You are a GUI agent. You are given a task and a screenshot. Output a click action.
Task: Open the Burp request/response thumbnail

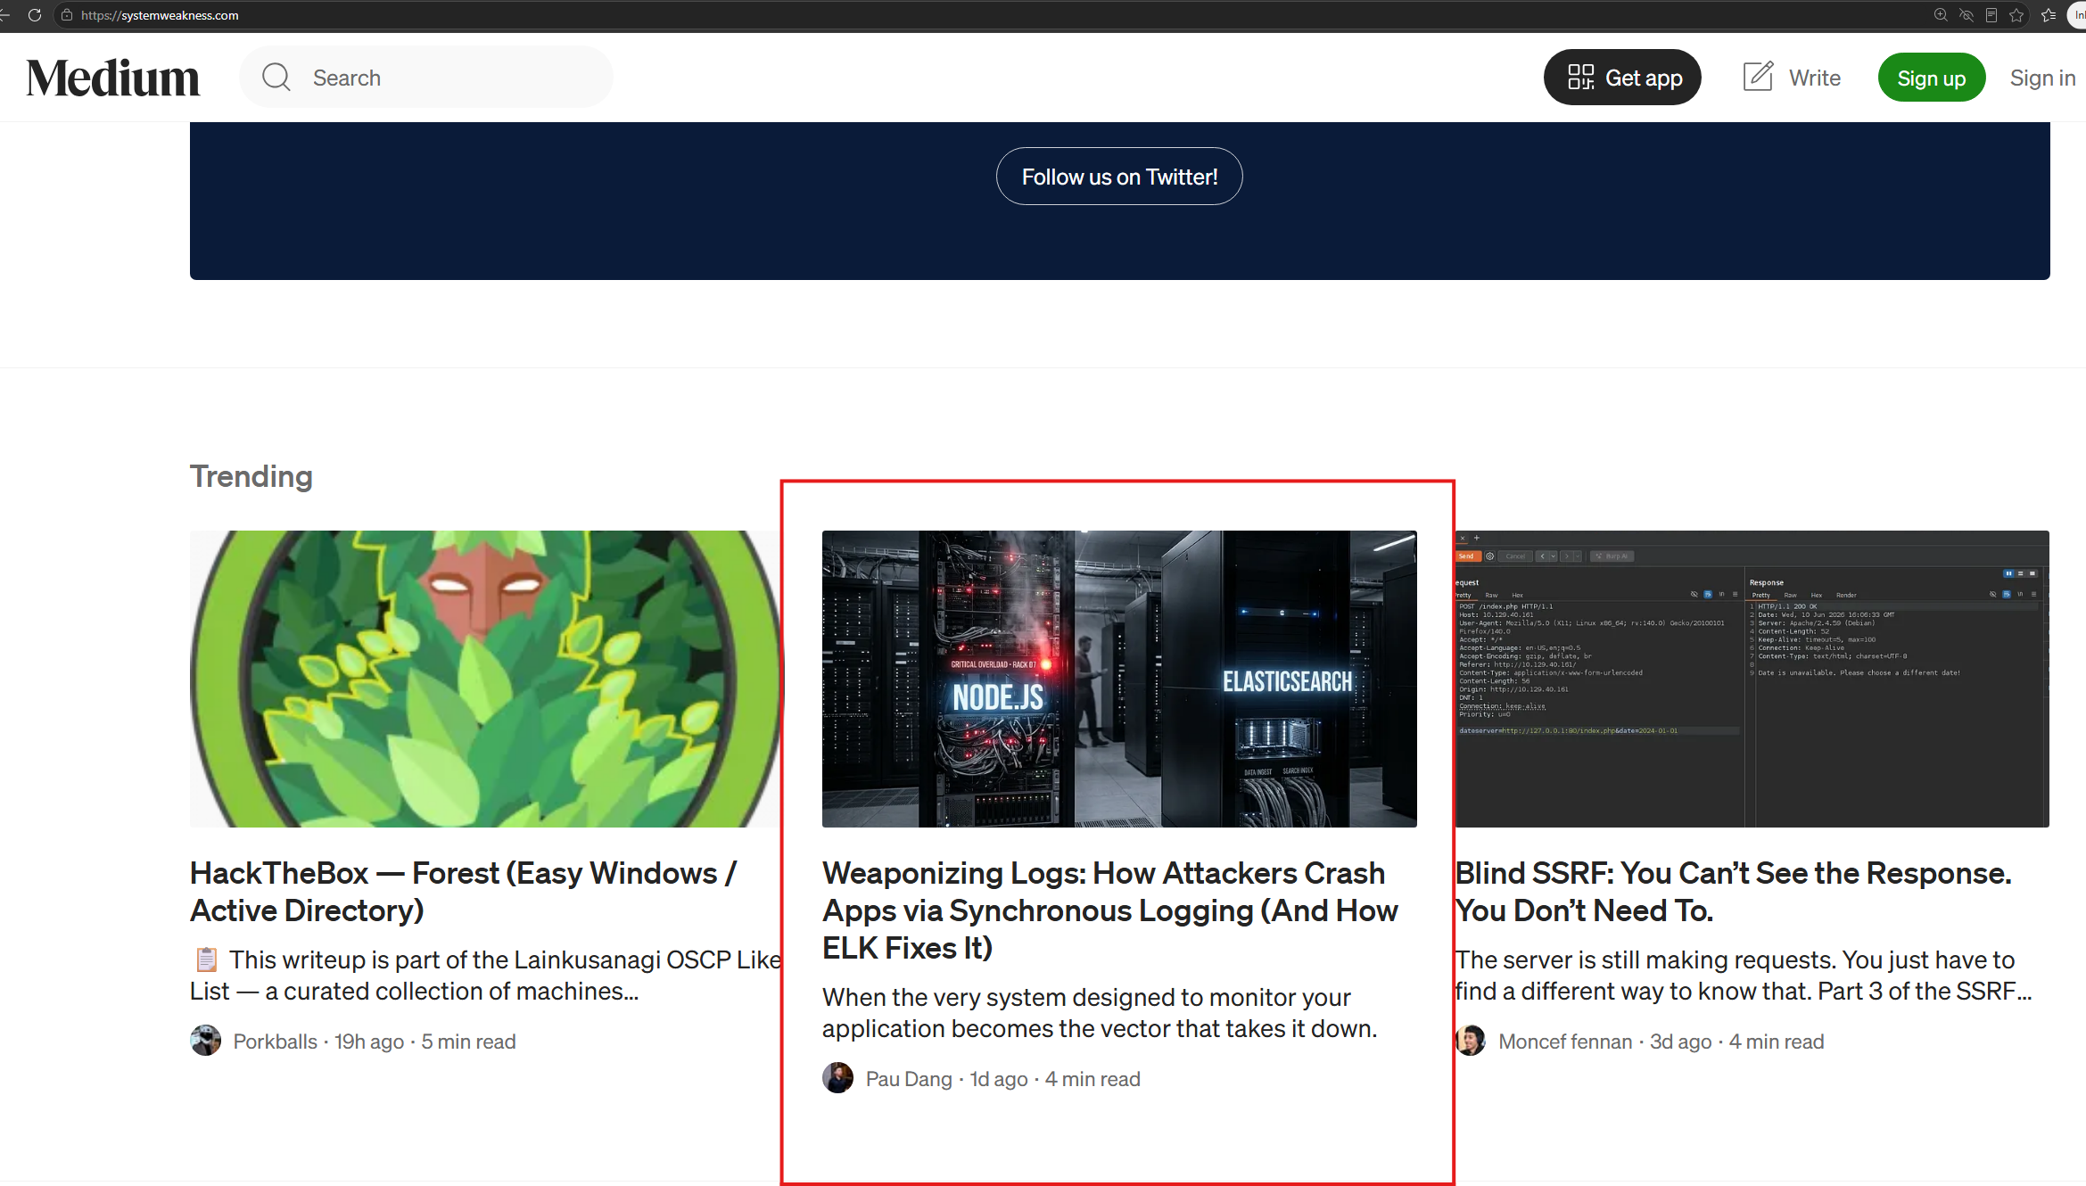(x=1752, y=679)
